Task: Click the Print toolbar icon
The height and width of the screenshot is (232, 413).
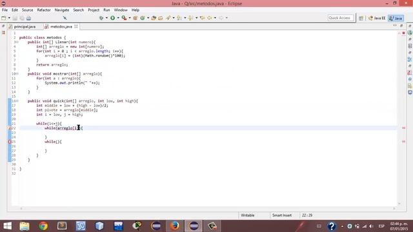Action: [x=28, y=18]
